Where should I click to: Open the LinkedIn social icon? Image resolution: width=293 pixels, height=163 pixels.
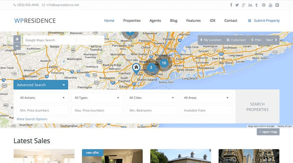tap(250, 5)
